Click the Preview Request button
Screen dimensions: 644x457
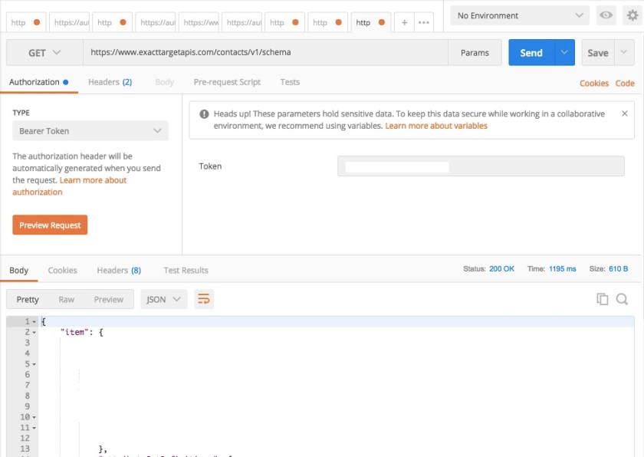click(49, 225)
